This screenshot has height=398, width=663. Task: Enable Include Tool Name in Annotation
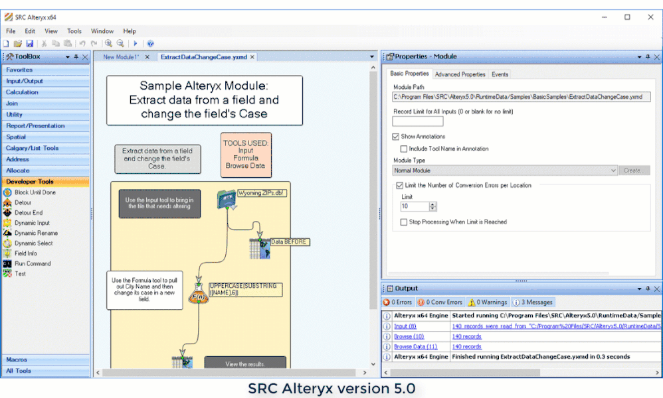(x=404, y=149)
